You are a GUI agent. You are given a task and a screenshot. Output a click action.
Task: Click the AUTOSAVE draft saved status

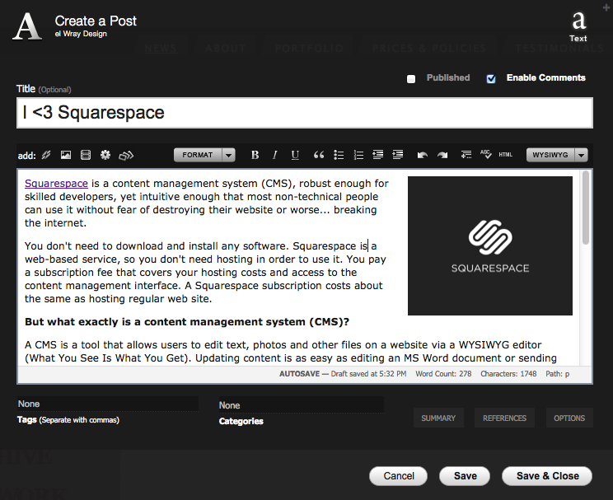343,374
